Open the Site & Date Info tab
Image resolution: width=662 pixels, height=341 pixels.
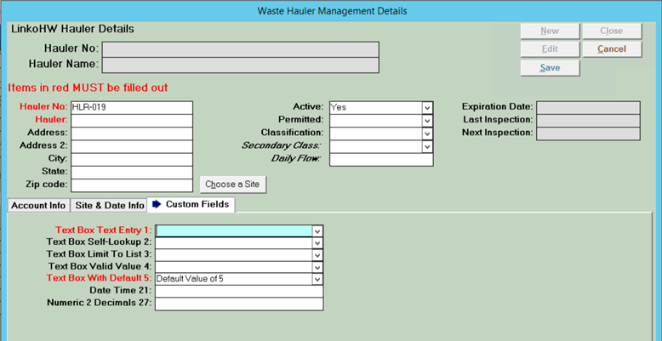click(109, 206)
